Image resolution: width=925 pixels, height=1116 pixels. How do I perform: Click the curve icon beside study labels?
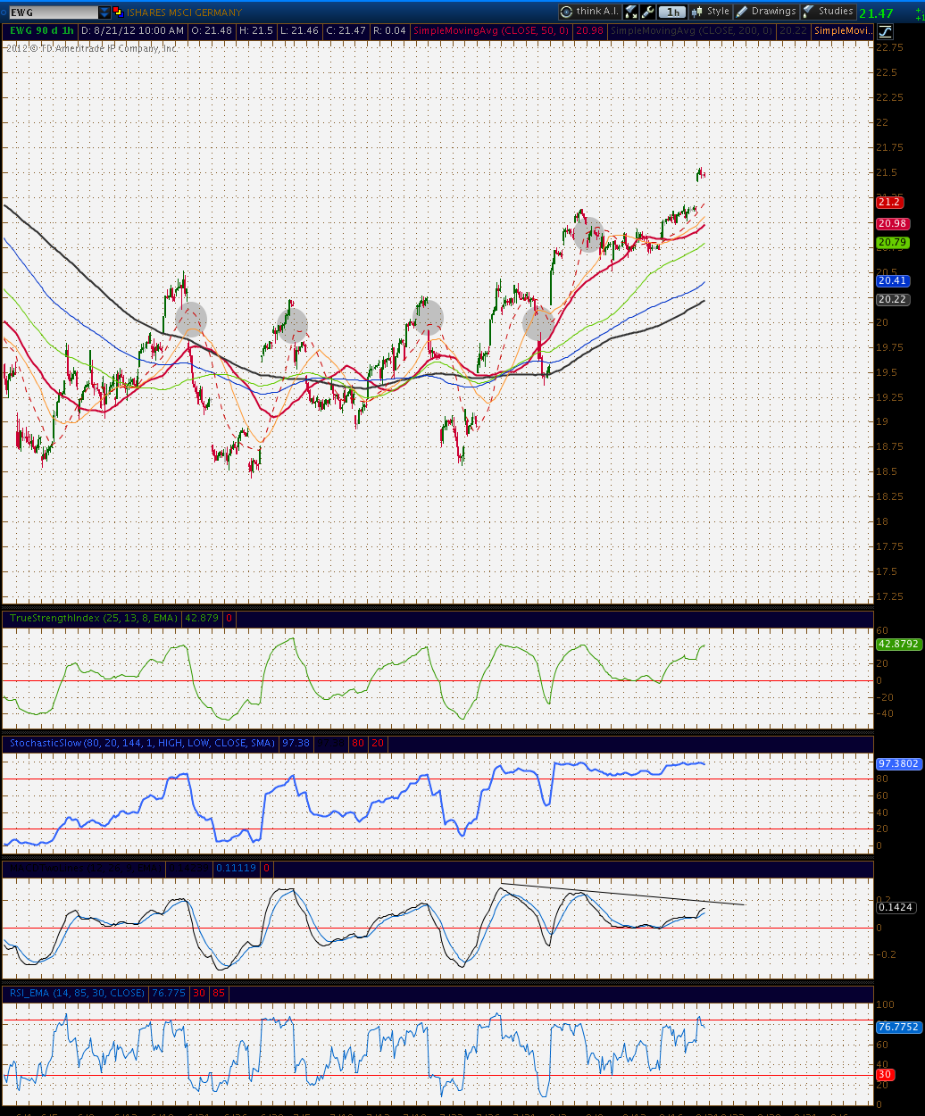point(886,30)
